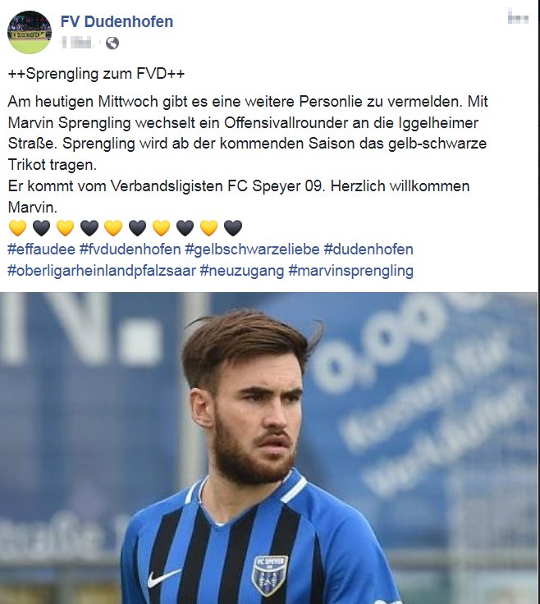Open the #gelbschwarzeliebe hashtag

click(252, 249)
